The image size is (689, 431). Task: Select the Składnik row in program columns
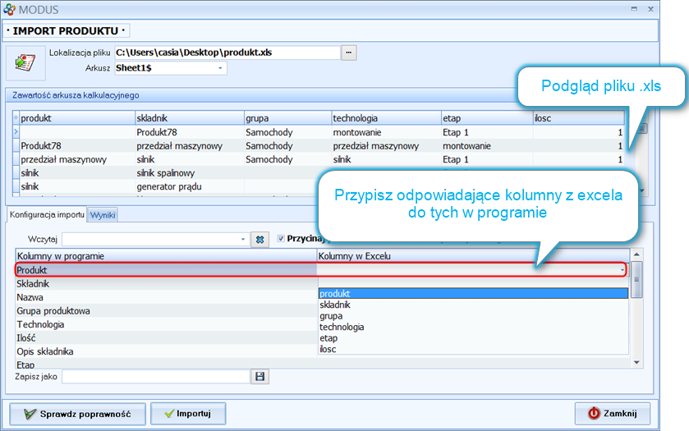coord(166,284)
